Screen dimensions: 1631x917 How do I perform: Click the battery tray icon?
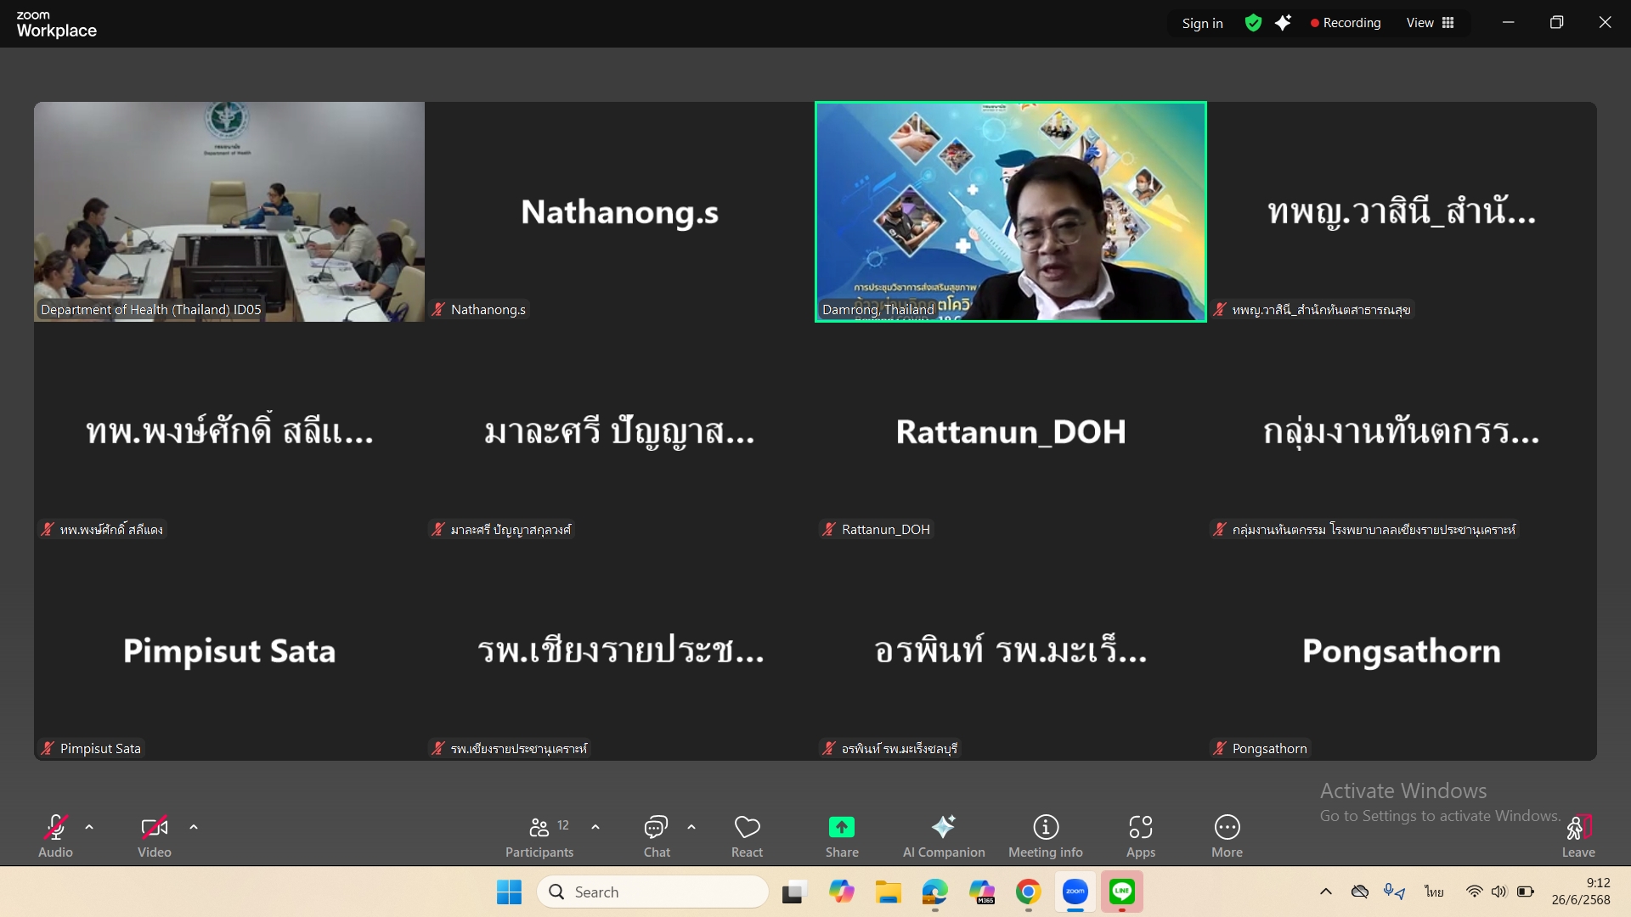pos(1526,892)
